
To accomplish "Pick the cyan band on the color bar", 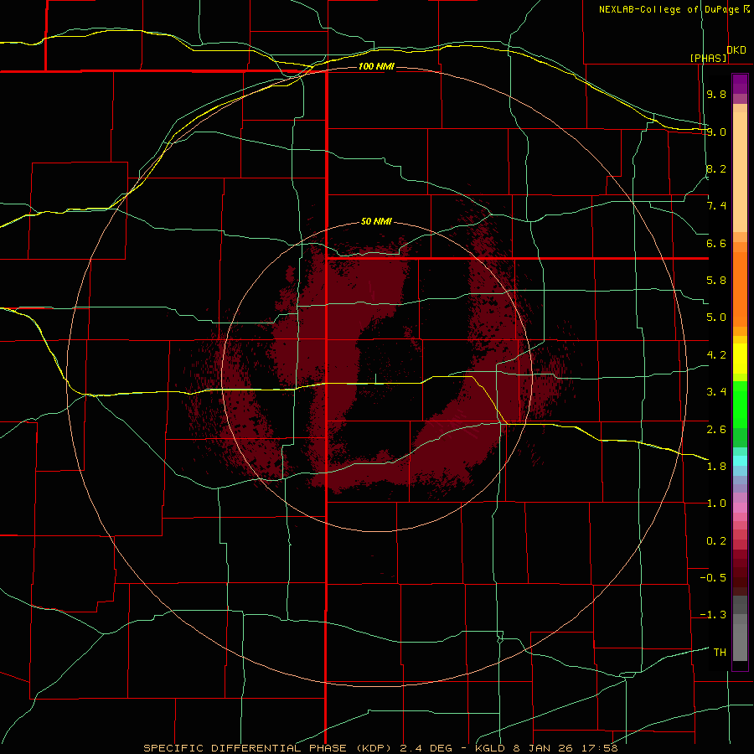I will 740,461.
